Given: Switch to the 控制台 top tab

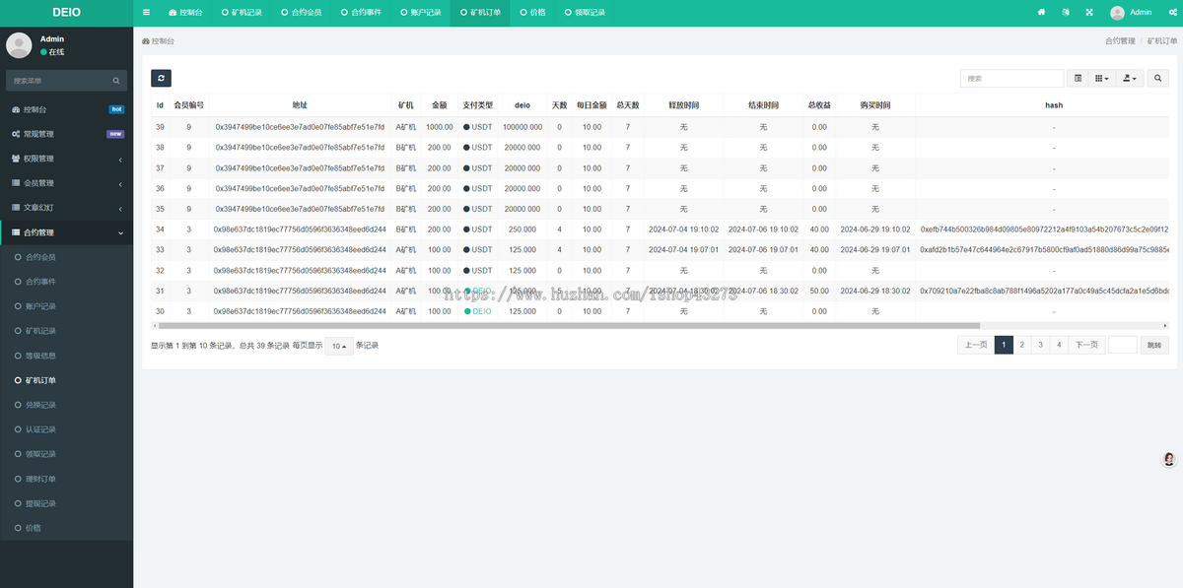Looking at the screenshot, I should 185,13.
